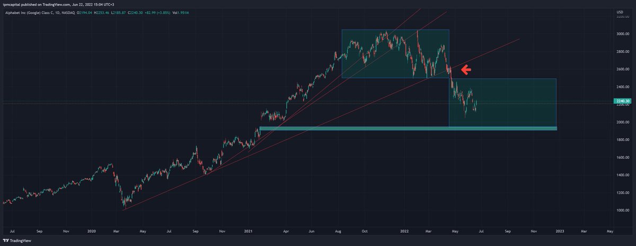This screenshot has width=636, height=246.
Task: Click the 1400.00 price axis label
Action: coord(622,175)
